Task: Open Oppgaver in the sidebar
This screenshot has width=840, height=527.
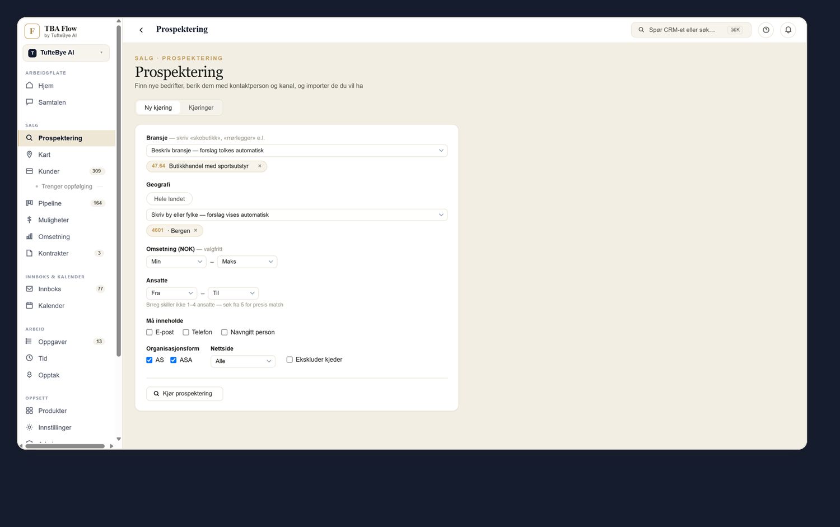Action: point(67,342)
